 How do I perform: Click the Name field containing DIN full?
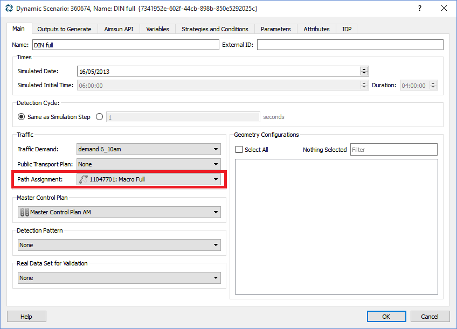pyautogui.click(x=126, y=45)
